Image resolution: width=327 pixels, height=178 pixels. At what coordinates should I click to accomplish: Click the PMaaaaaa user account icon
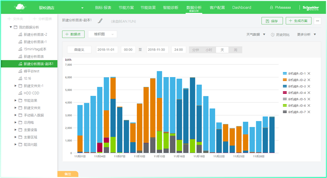(272, 8)
